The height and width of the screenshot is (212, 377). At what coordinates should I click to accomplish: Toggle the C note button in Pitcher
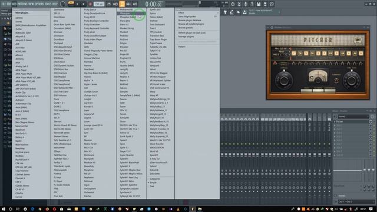[x=294, y=54]
